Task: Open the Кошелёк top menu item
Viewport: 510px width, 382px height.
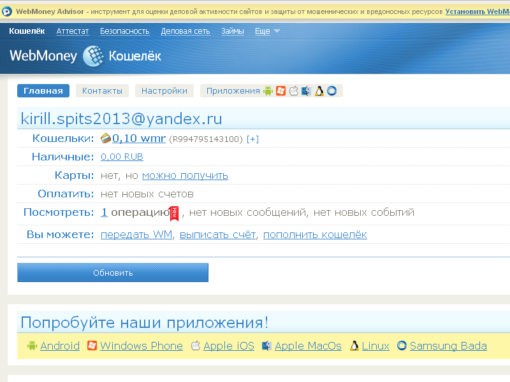Action: pos(27,31)
